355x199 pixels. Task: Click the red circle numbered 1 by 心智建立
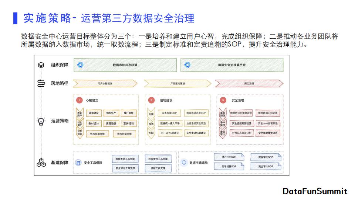coord(80,100)
